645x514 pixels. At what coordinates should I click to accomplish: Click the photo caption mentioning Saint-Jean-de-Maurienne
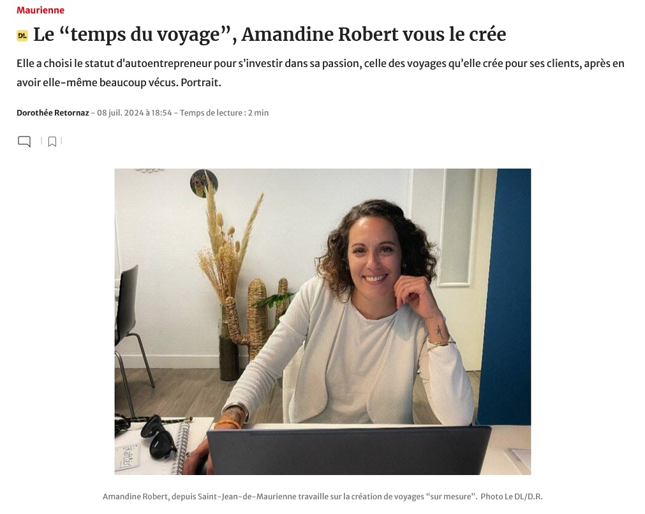(290, 496)
